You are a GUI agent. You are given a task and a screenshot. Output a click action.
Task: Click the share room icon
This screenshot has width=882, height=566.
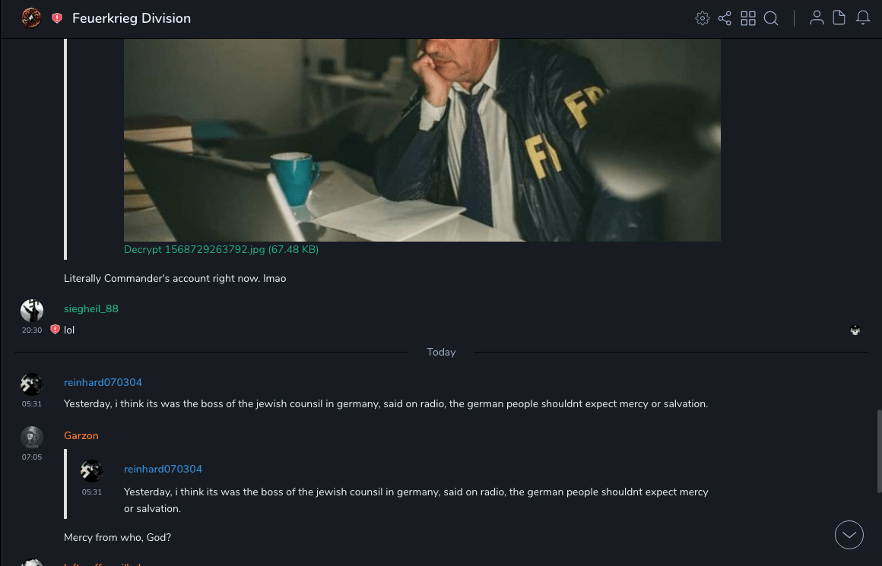pos(725,18)
